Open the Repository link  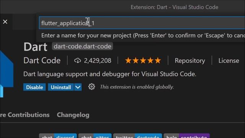[190, 61]
